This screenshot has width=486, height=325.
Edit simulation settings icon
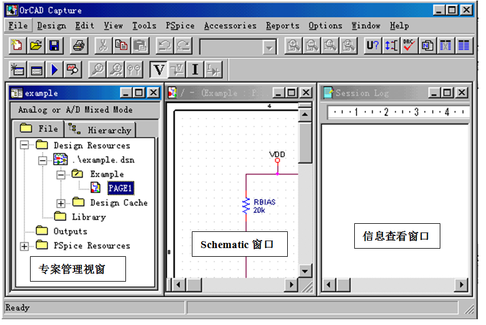tap(36, 69)
